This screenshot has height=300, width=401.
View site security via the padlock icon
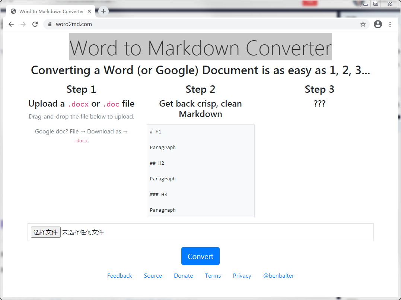(49, 24)
